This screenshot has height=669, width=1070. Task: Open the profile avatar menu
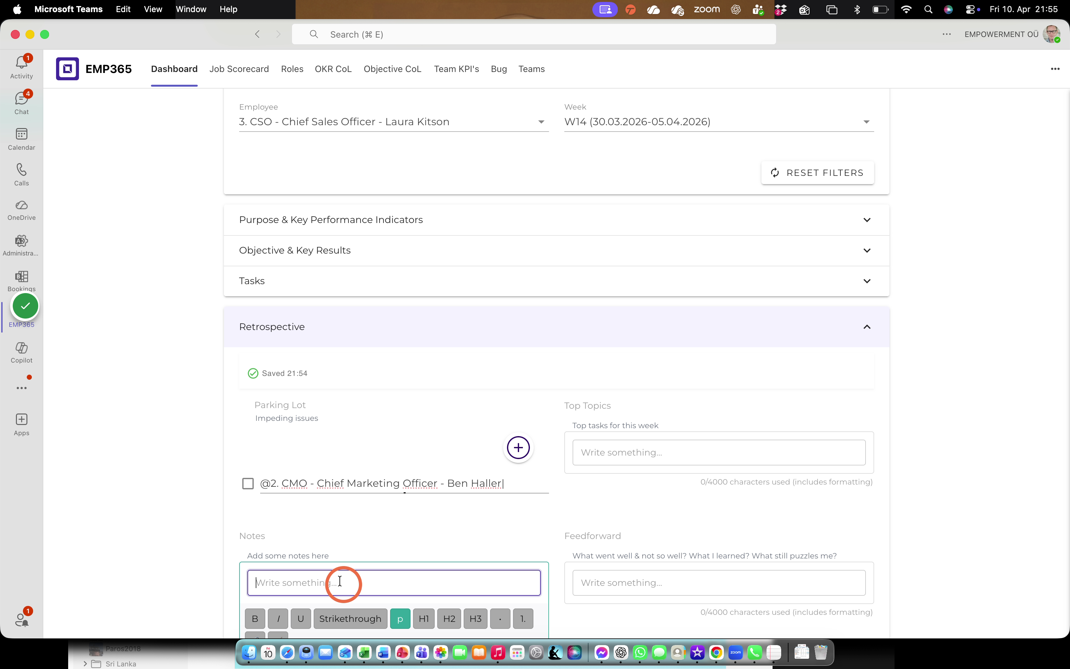click(1052, 34)
